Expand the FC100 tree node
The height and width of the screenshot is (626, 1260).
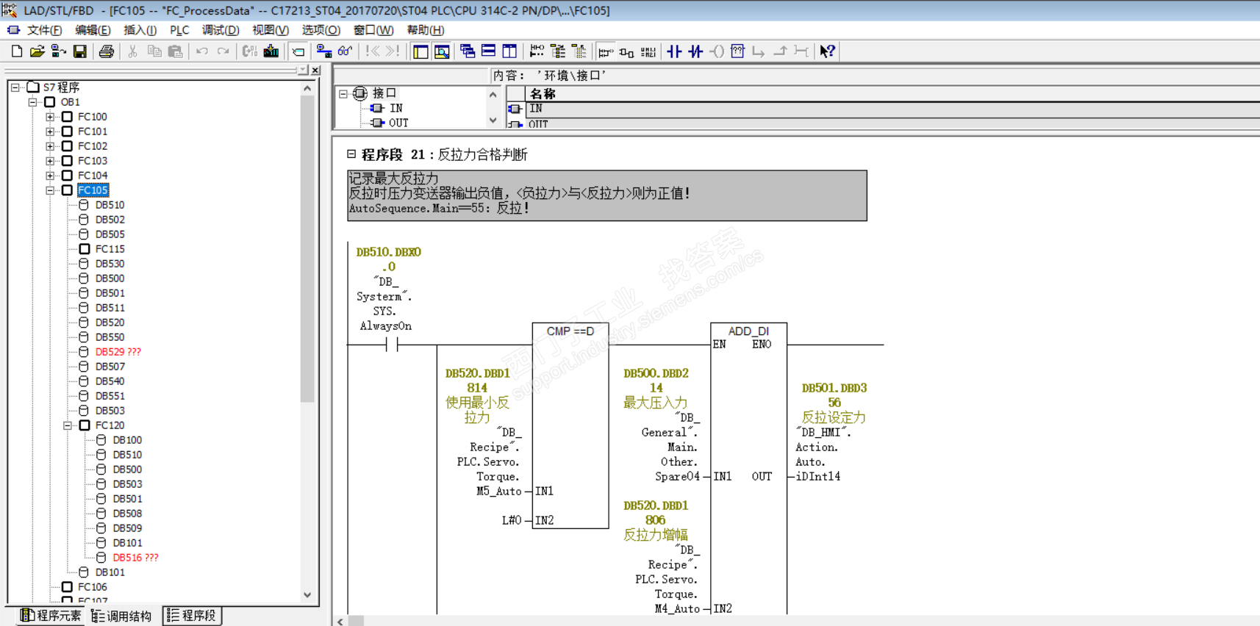tap(50, 117)
